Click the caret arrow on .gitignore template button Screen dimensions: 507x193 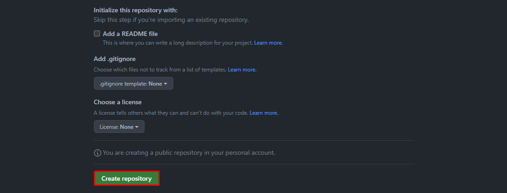[166, 84]
